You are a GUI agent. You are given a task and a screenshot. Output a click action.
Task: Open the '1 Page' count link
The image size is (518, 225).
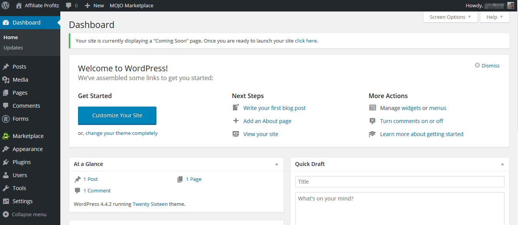pyautogui.click(x=194, y=179)
